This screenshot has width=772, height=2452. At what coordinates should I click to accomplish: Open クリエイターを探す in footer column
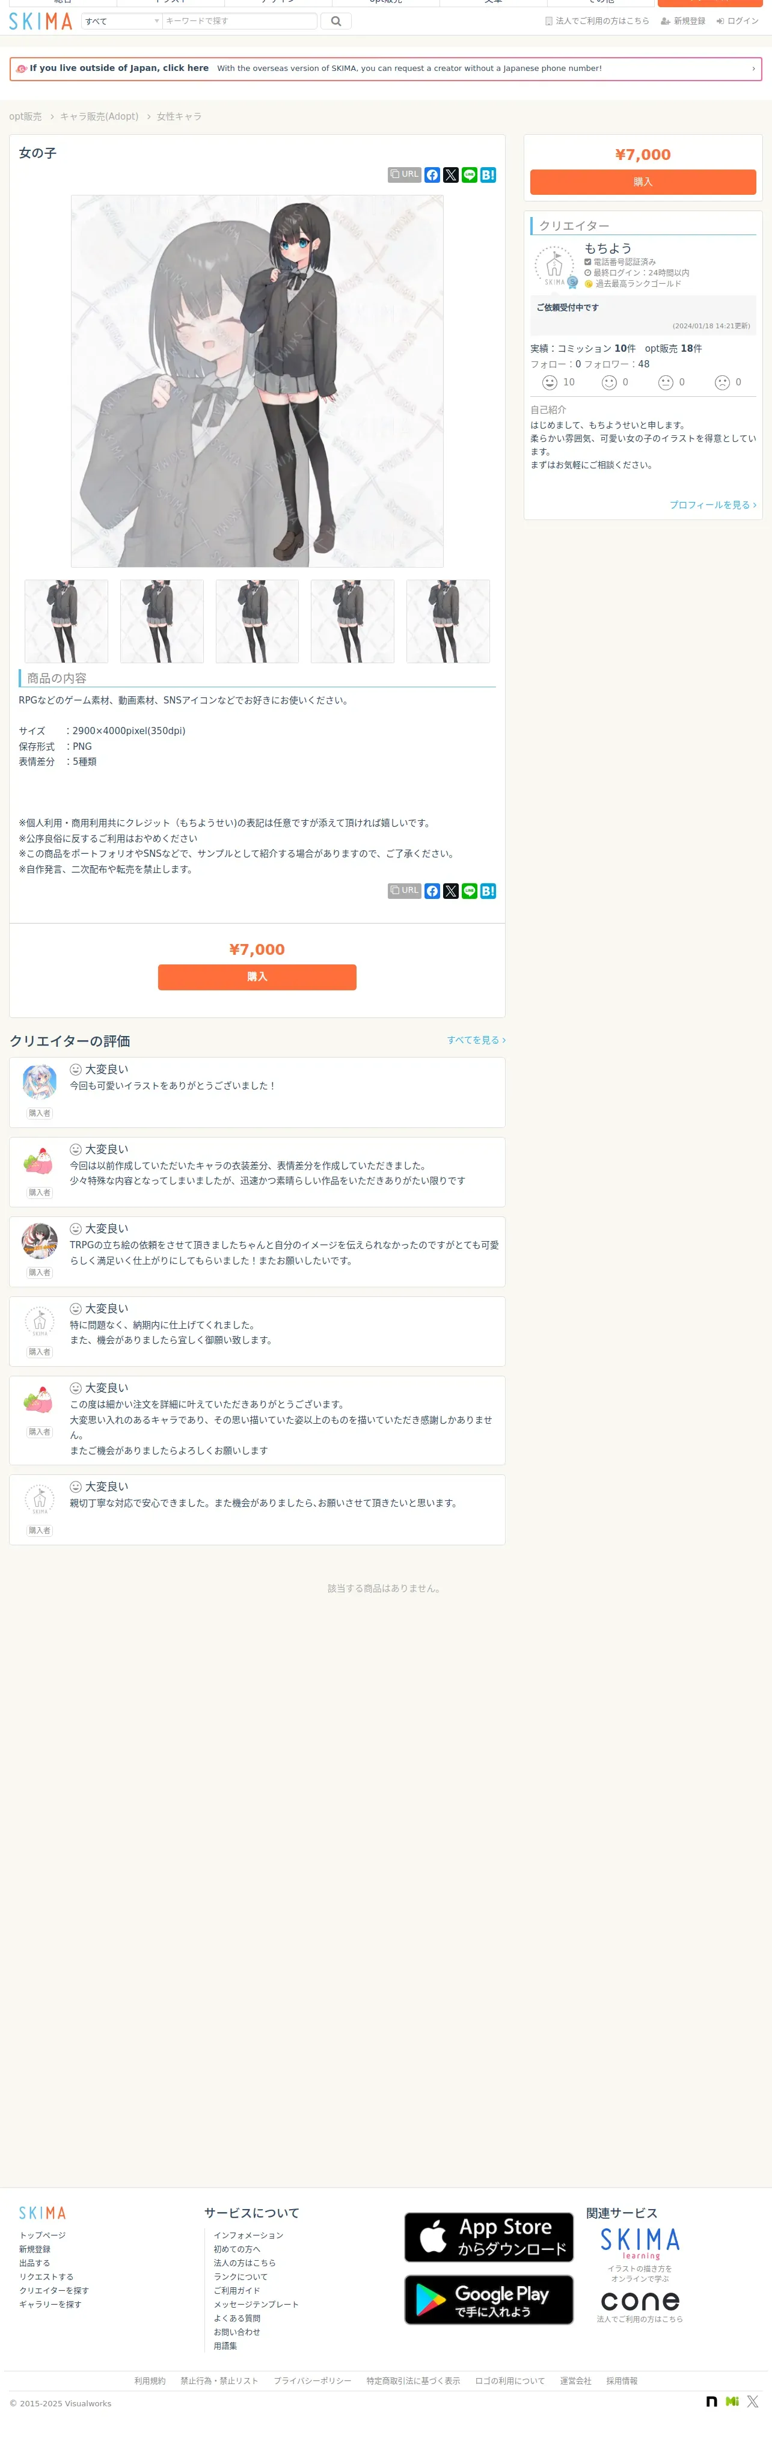coord(54,2290)
